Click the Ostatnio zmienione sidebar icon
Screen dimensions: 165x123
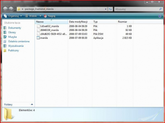5,41
